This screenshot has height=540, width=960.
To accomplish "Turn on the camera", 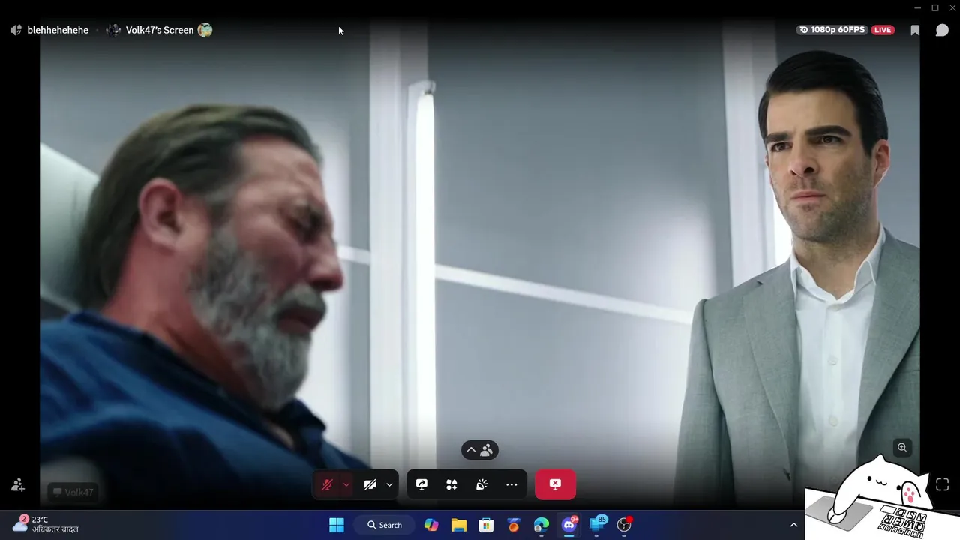I will pos(370,484).
